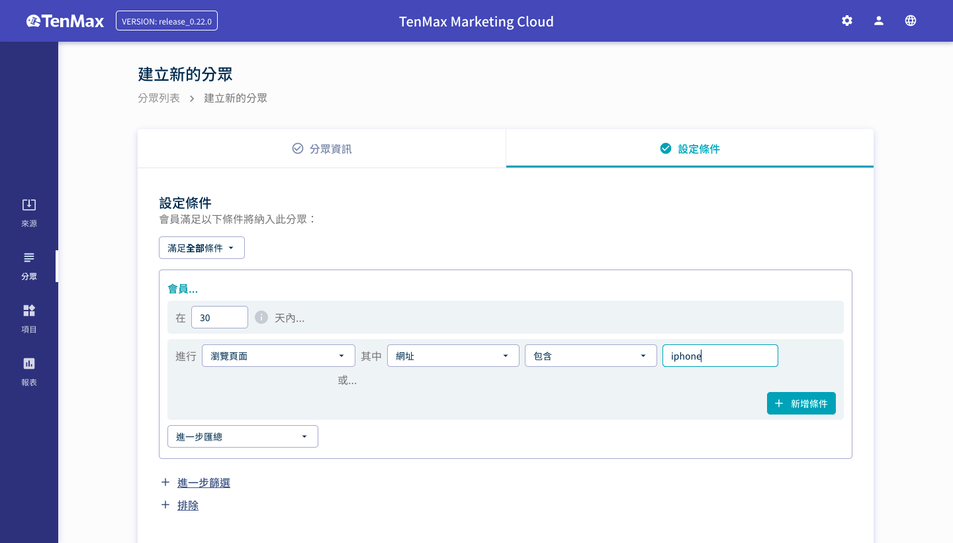Click the info icon beside days field
The image size is (953, 543).
click(x=261, y=317)
